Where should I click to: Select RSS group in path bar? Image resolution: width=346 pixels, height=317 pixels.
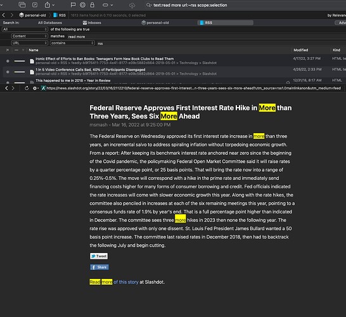(x=60, y=15)
